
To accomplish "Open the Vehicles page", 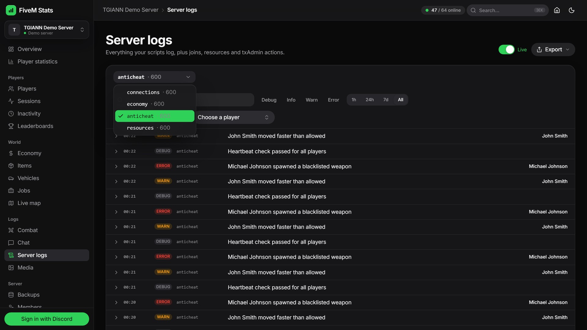I will click(47, 178).
